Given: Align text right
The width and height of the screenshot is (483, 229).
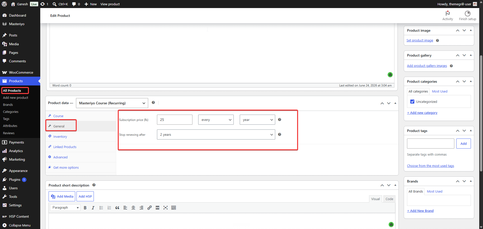Looking at the screenshot, I should pos(141,208).
